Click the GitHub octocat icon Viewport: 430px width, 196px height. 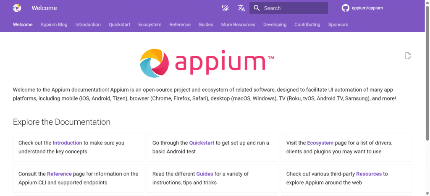(345, 8)
